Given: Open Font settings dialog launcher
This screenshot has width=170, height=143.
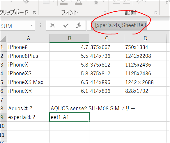Looking at the screenshot, I should 105,13.
